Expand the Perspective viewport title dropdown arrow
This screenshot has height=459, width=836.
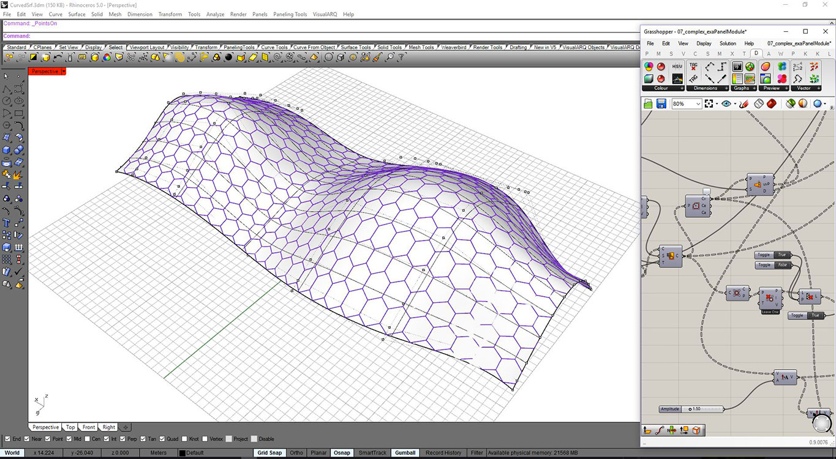click(x=63, y=72)
